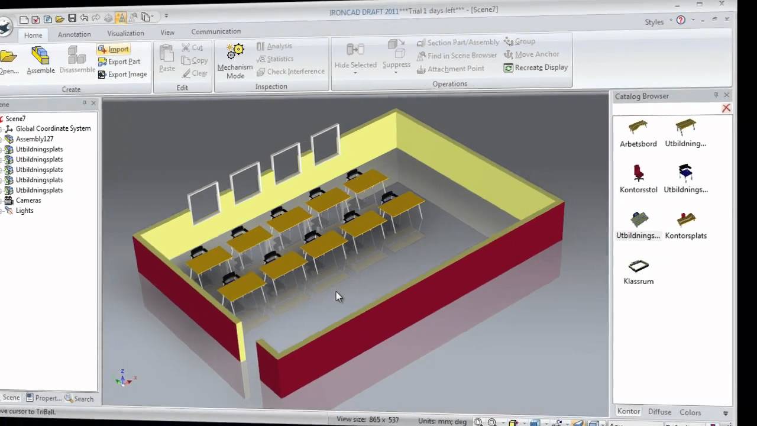The image size is (757, 426).
Task: Click the Cut scissors command
Action: tap(192, 47)
